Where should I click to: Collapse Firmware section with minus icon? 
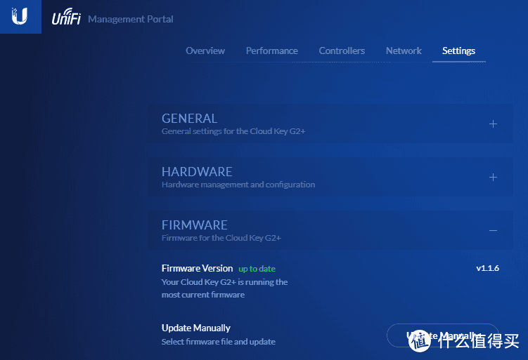point(493,231)
